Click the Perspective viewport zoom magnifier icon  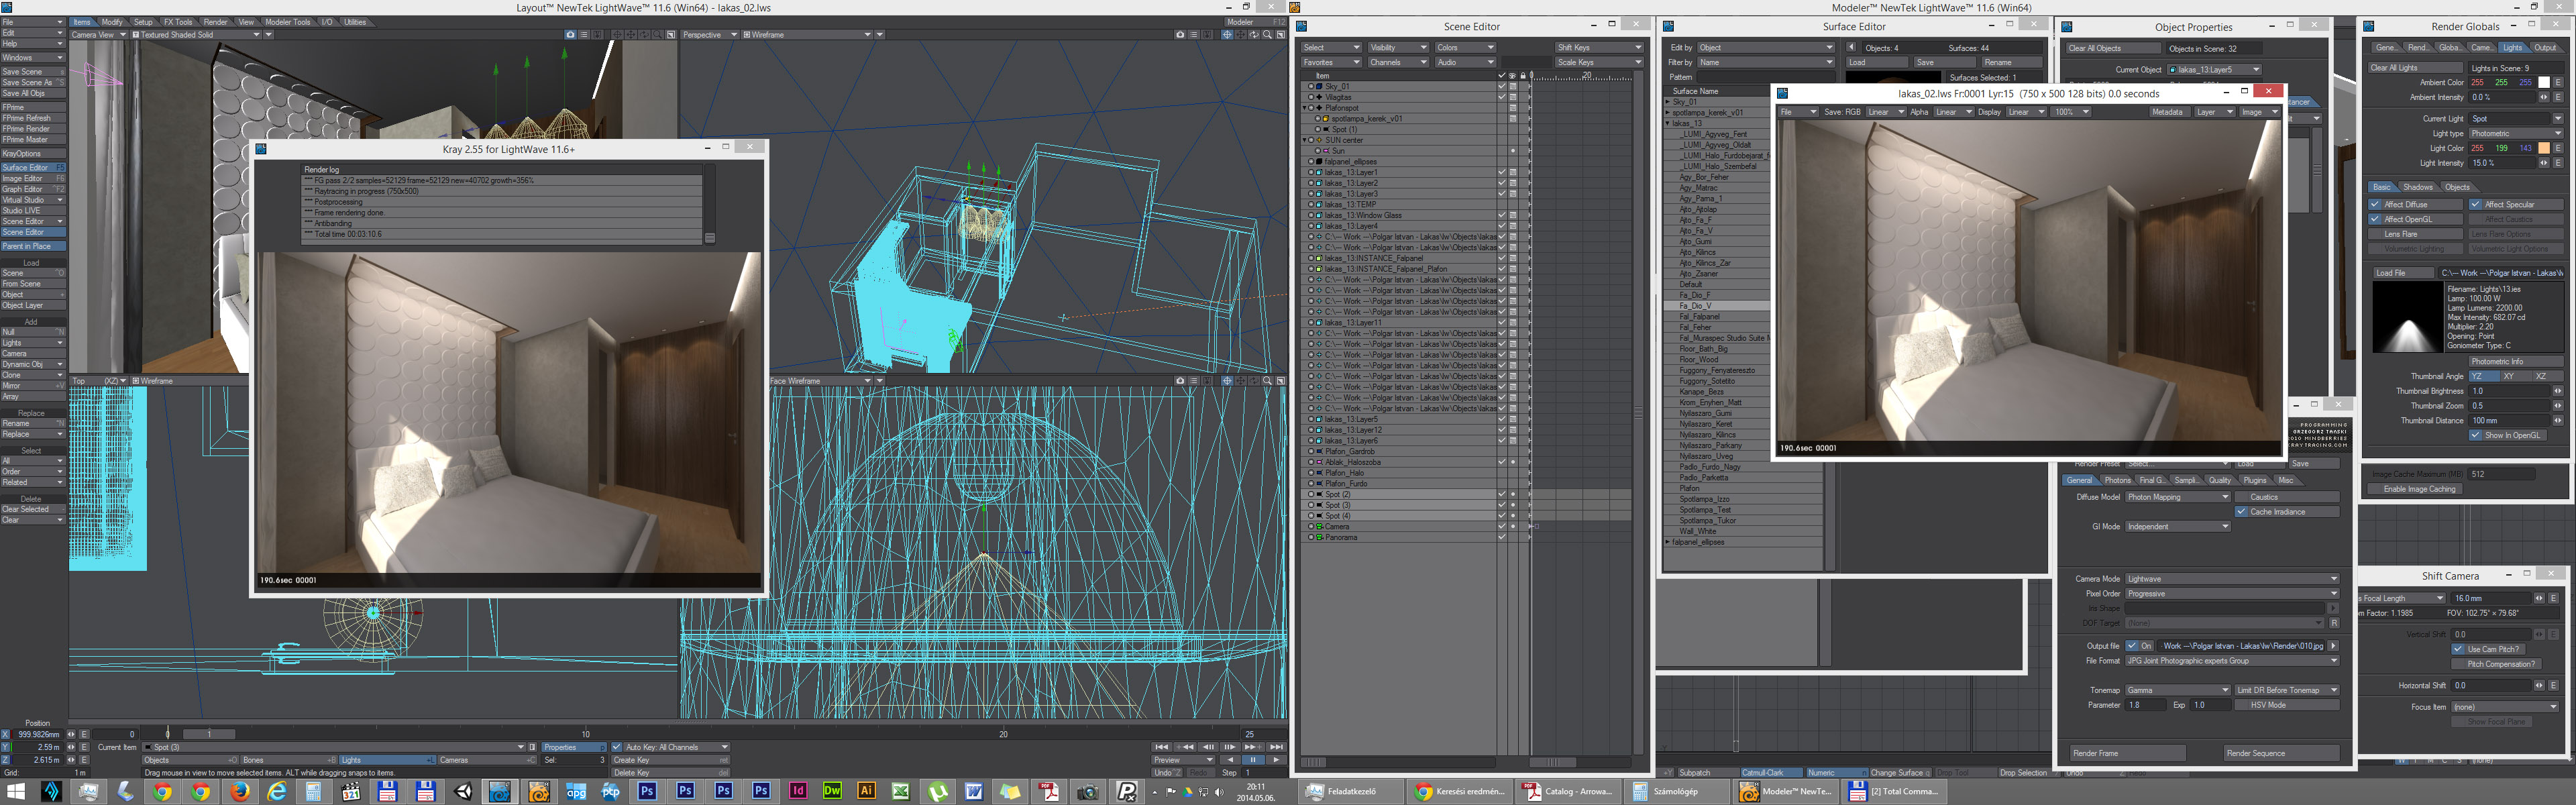(x=1267, y=35)
